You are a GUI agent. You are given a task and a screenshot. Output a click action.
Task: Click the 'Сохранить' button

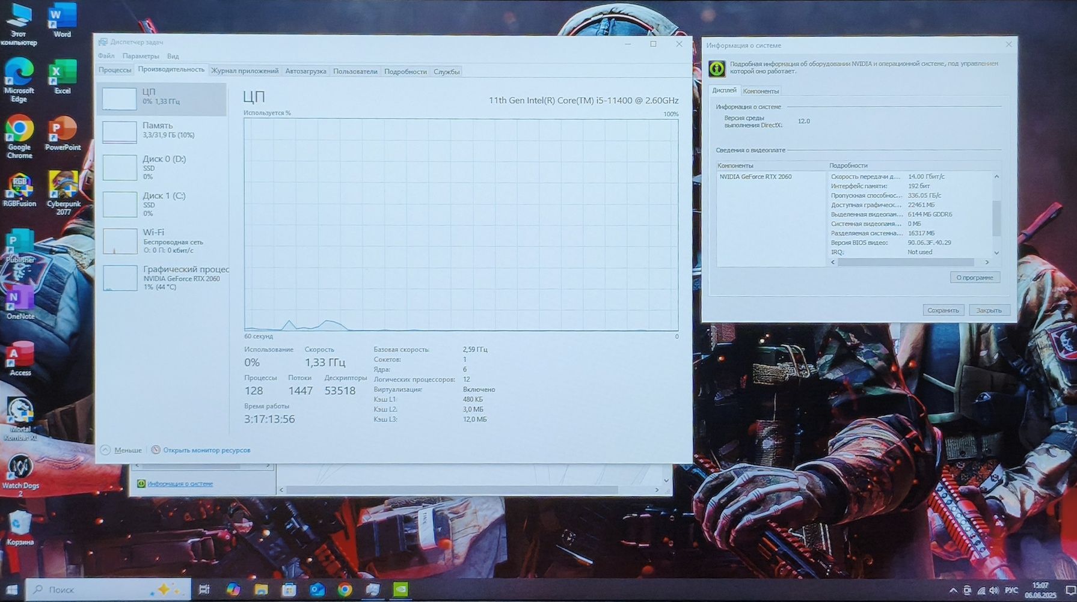tap(943, 310)
